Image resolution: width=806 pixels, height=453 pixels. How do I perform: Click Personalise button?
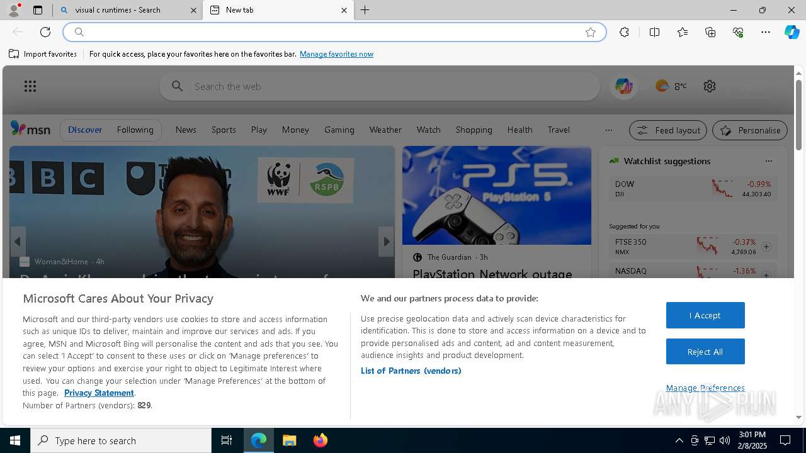coord(750,130)
